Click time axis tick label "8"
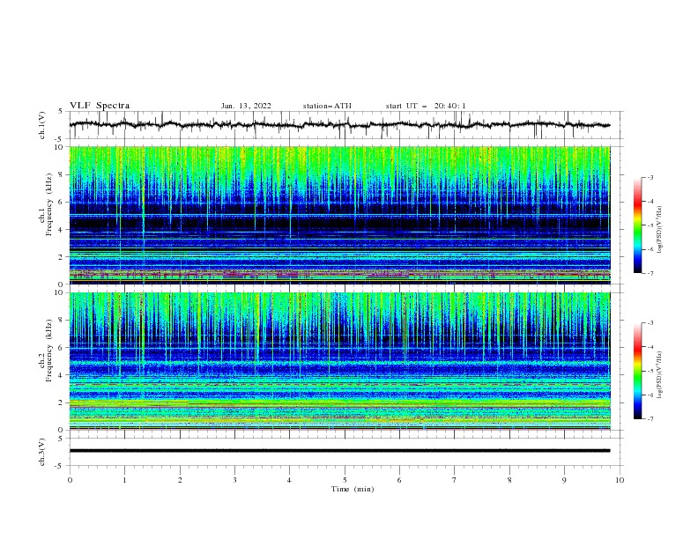The height and width of the screenshot is (539, 698). [x=509, y=480]
